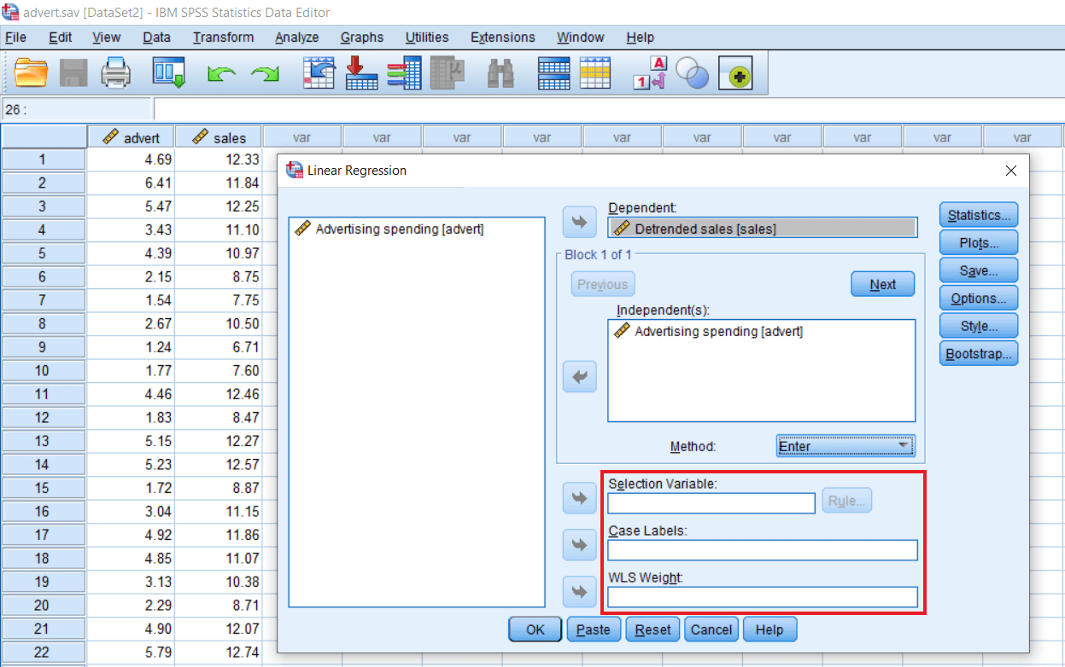Screen dimensions: 1065x667
Task: Redo the last undone action
Action: 265,73
